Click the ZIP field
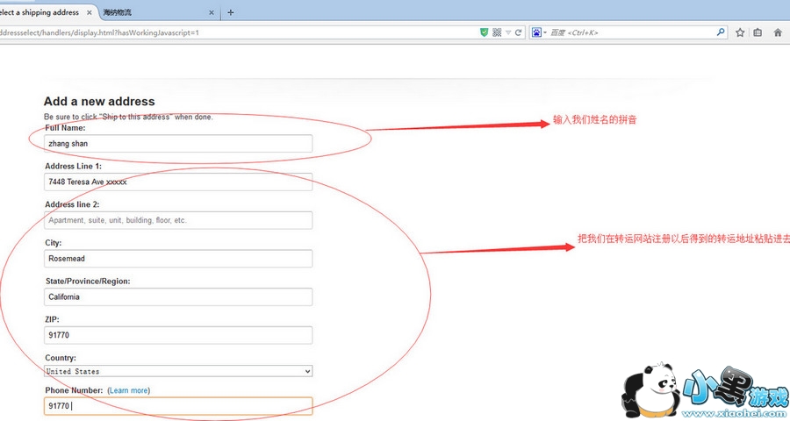The image size is (790, 421). (x=178, y=335)
